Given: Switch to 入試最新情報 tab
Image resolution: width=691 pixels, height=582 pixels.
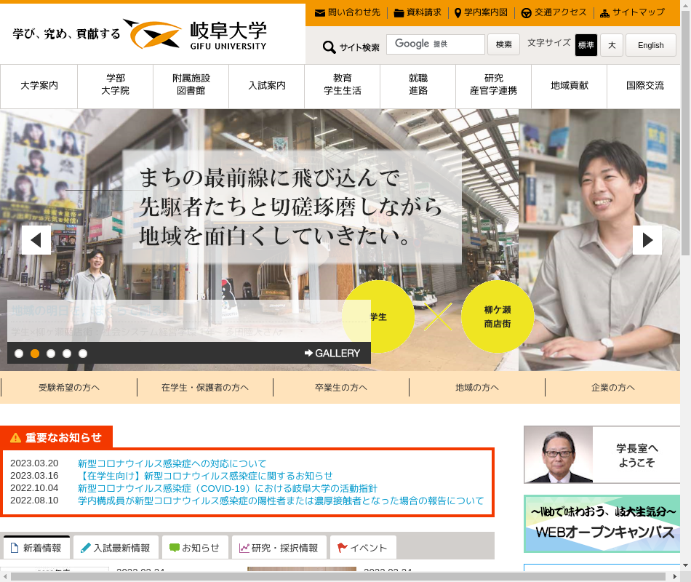Looking at the screenshot, I should coord(115,548).
